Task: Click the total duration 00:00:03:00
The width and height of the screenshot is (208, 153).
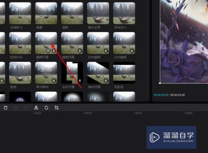Action: (x=178, y=95)
